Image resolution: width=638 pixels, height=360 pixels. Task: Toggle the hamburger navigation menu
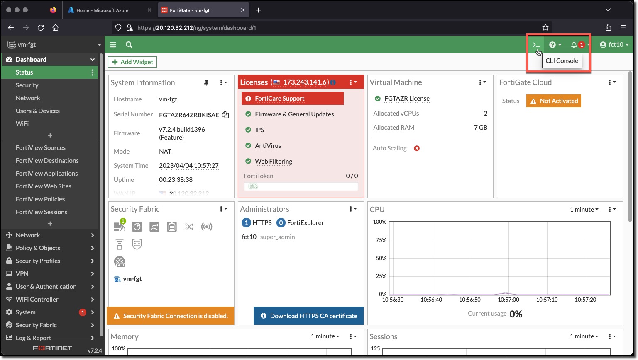tap(113, 45)
